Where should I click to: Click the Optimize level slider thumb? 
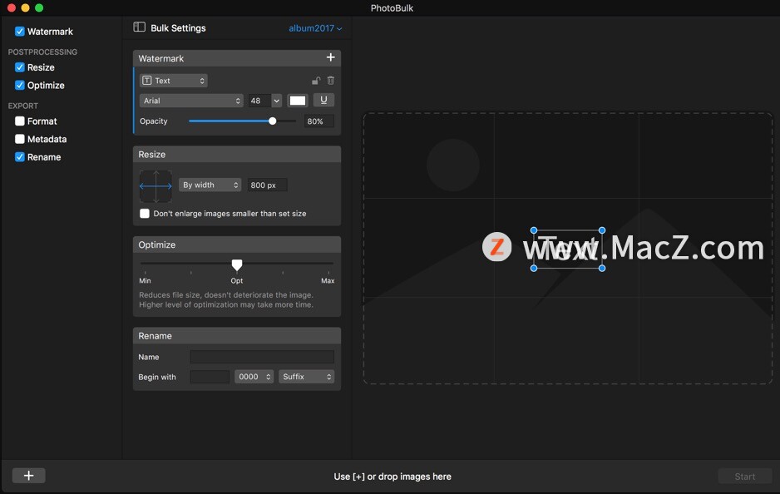(x=237, y=264)
